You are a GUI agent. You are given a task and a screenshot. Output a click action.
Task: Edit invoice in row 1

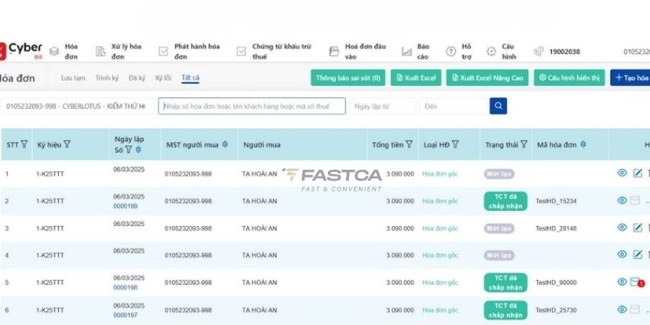(638, 173)
